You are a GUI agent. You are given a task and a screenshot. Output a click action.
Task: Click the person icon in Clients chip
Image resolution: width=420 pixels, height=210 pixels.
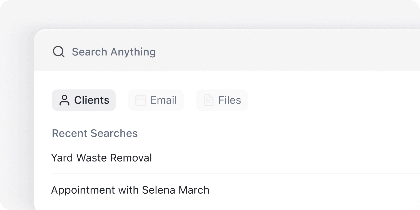(64, 100)
